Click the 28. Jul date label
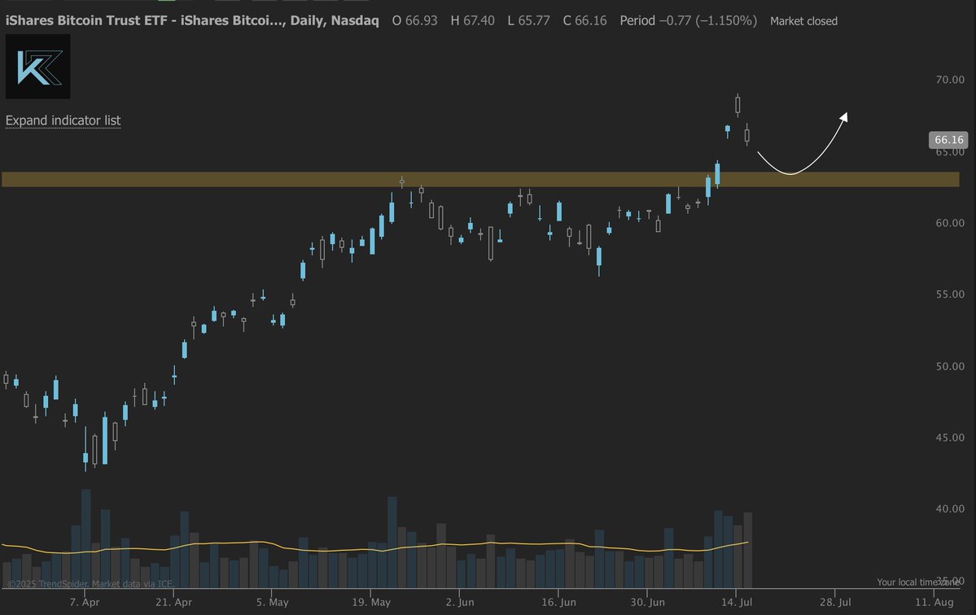This screenshot has height=615, width=976. click(834, 602)
